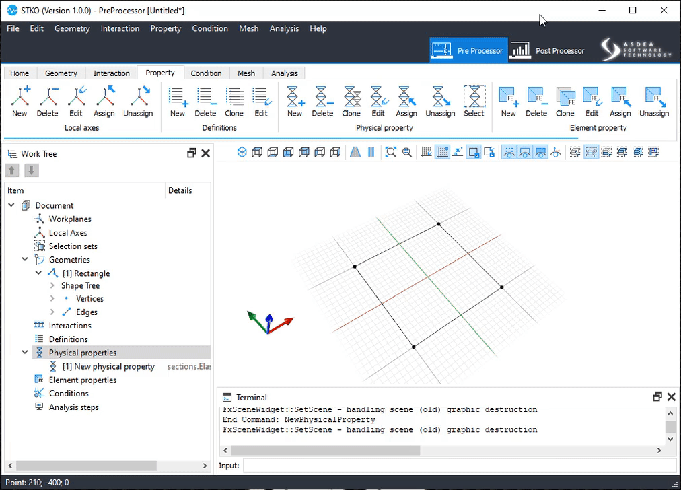This screenshot has height=490, width=681.
Task: Collapse the Physical properties node
Action: click(x=25, y=352)
